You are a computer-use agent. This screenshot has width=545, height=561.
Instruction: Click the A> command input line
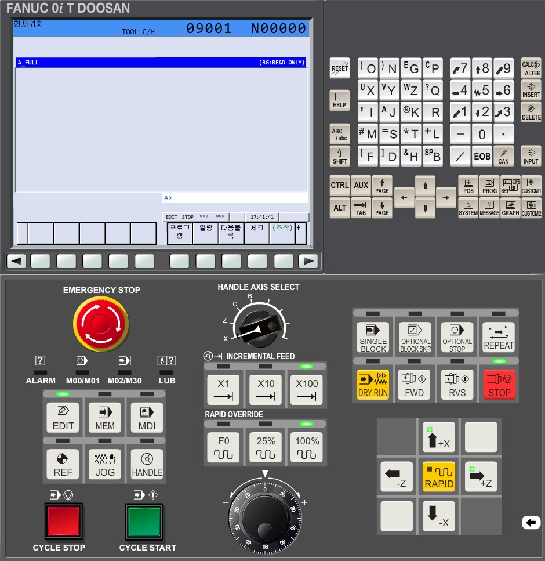click(235, 198)
